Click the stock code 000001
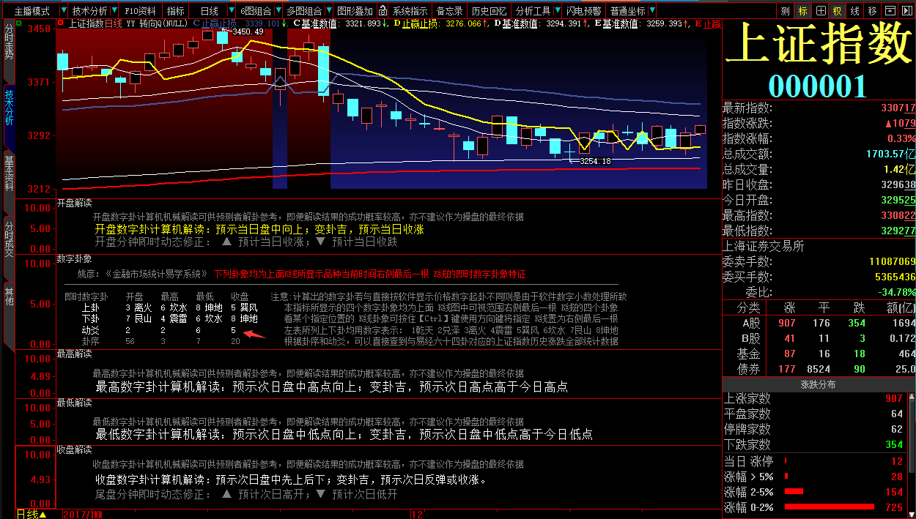This screenshot has height=519, width=916. [x=818, y=86]
